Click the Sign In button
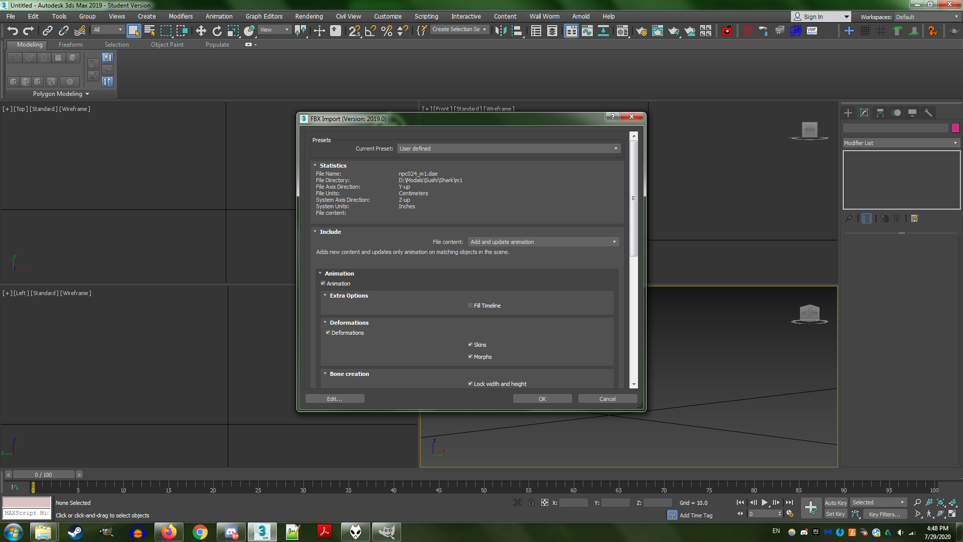This screenshot has width=963, height=542. tap(821, 17)
